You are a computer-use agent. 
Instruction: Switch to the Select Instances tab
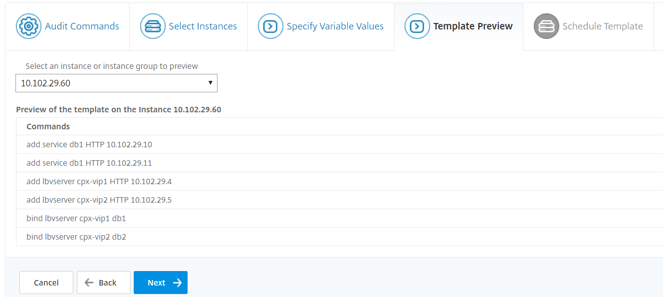coord(189,26)
